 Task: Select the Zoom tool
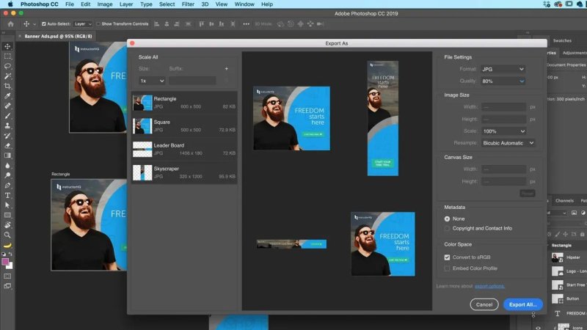point(7,235)
